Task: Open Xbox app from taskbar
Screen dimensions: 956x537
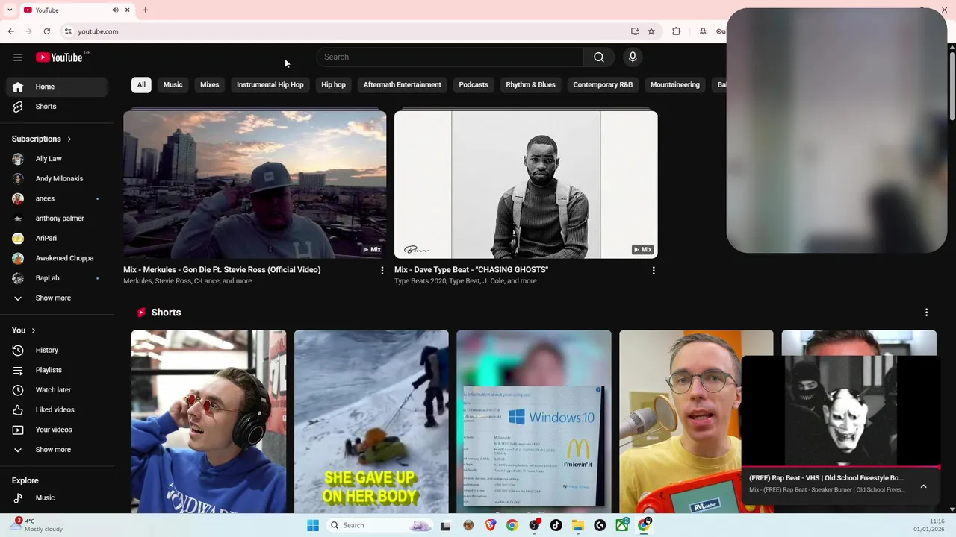Action: coord(621,525)
